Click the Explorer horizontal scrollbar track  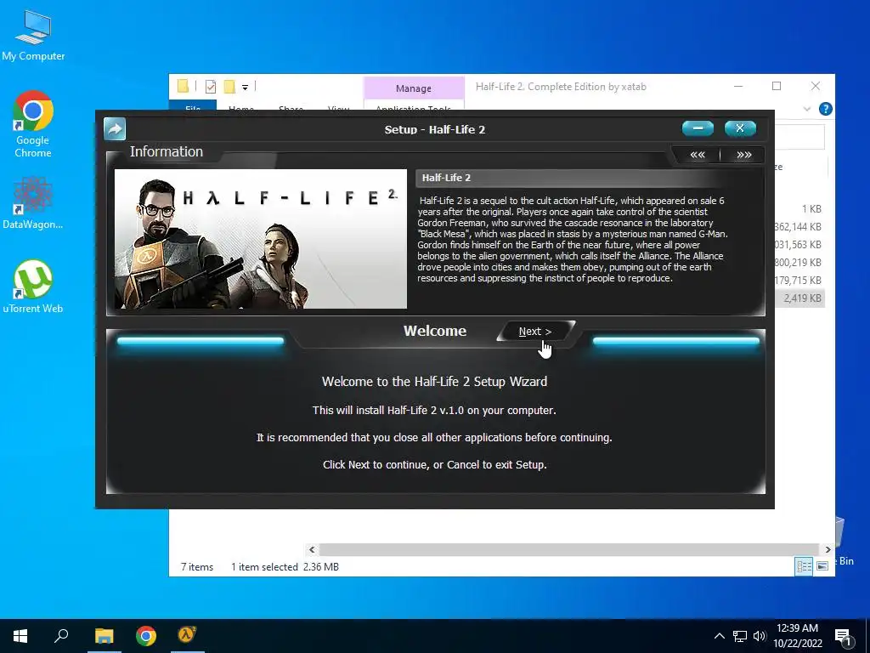tap(569, 550)
